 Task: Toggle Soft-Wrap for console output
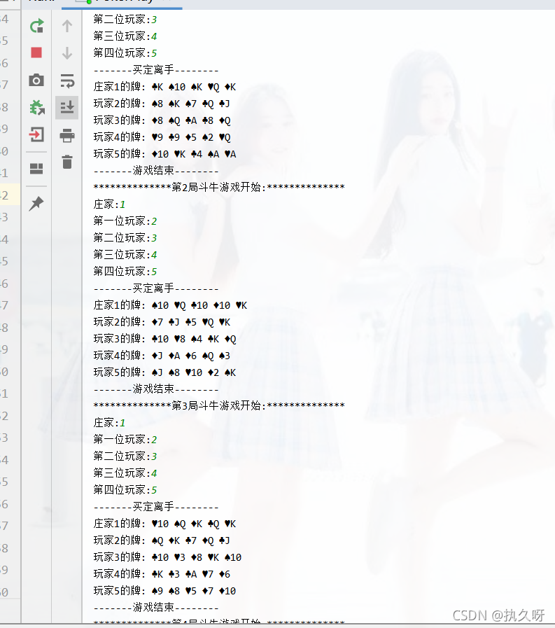pos(67,80)
